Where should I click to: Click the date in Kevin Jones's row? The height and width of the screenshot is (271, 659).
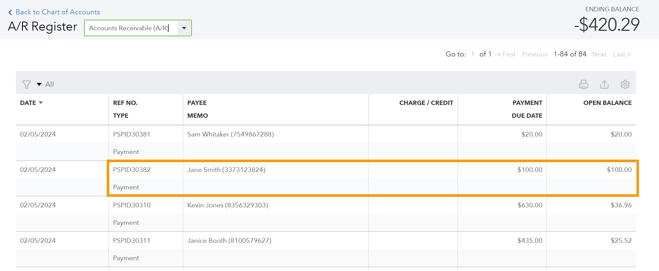click(38, 205)
